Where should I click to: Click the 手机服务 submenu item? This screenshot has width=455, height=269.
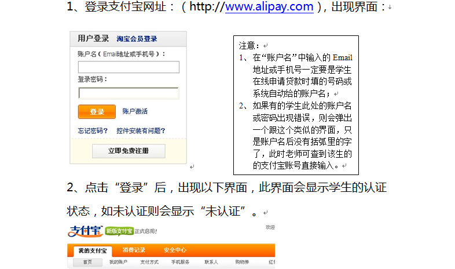[x=180, y=263]
